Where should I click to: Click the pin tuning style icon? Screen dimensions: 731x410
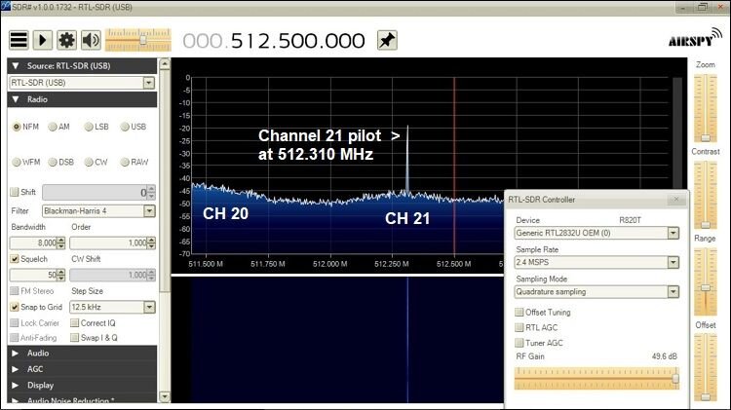[x=387, y=40]
